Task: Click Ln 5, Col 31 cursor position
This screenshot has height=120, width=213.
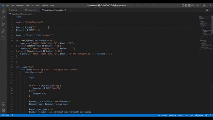Action: 162,115
